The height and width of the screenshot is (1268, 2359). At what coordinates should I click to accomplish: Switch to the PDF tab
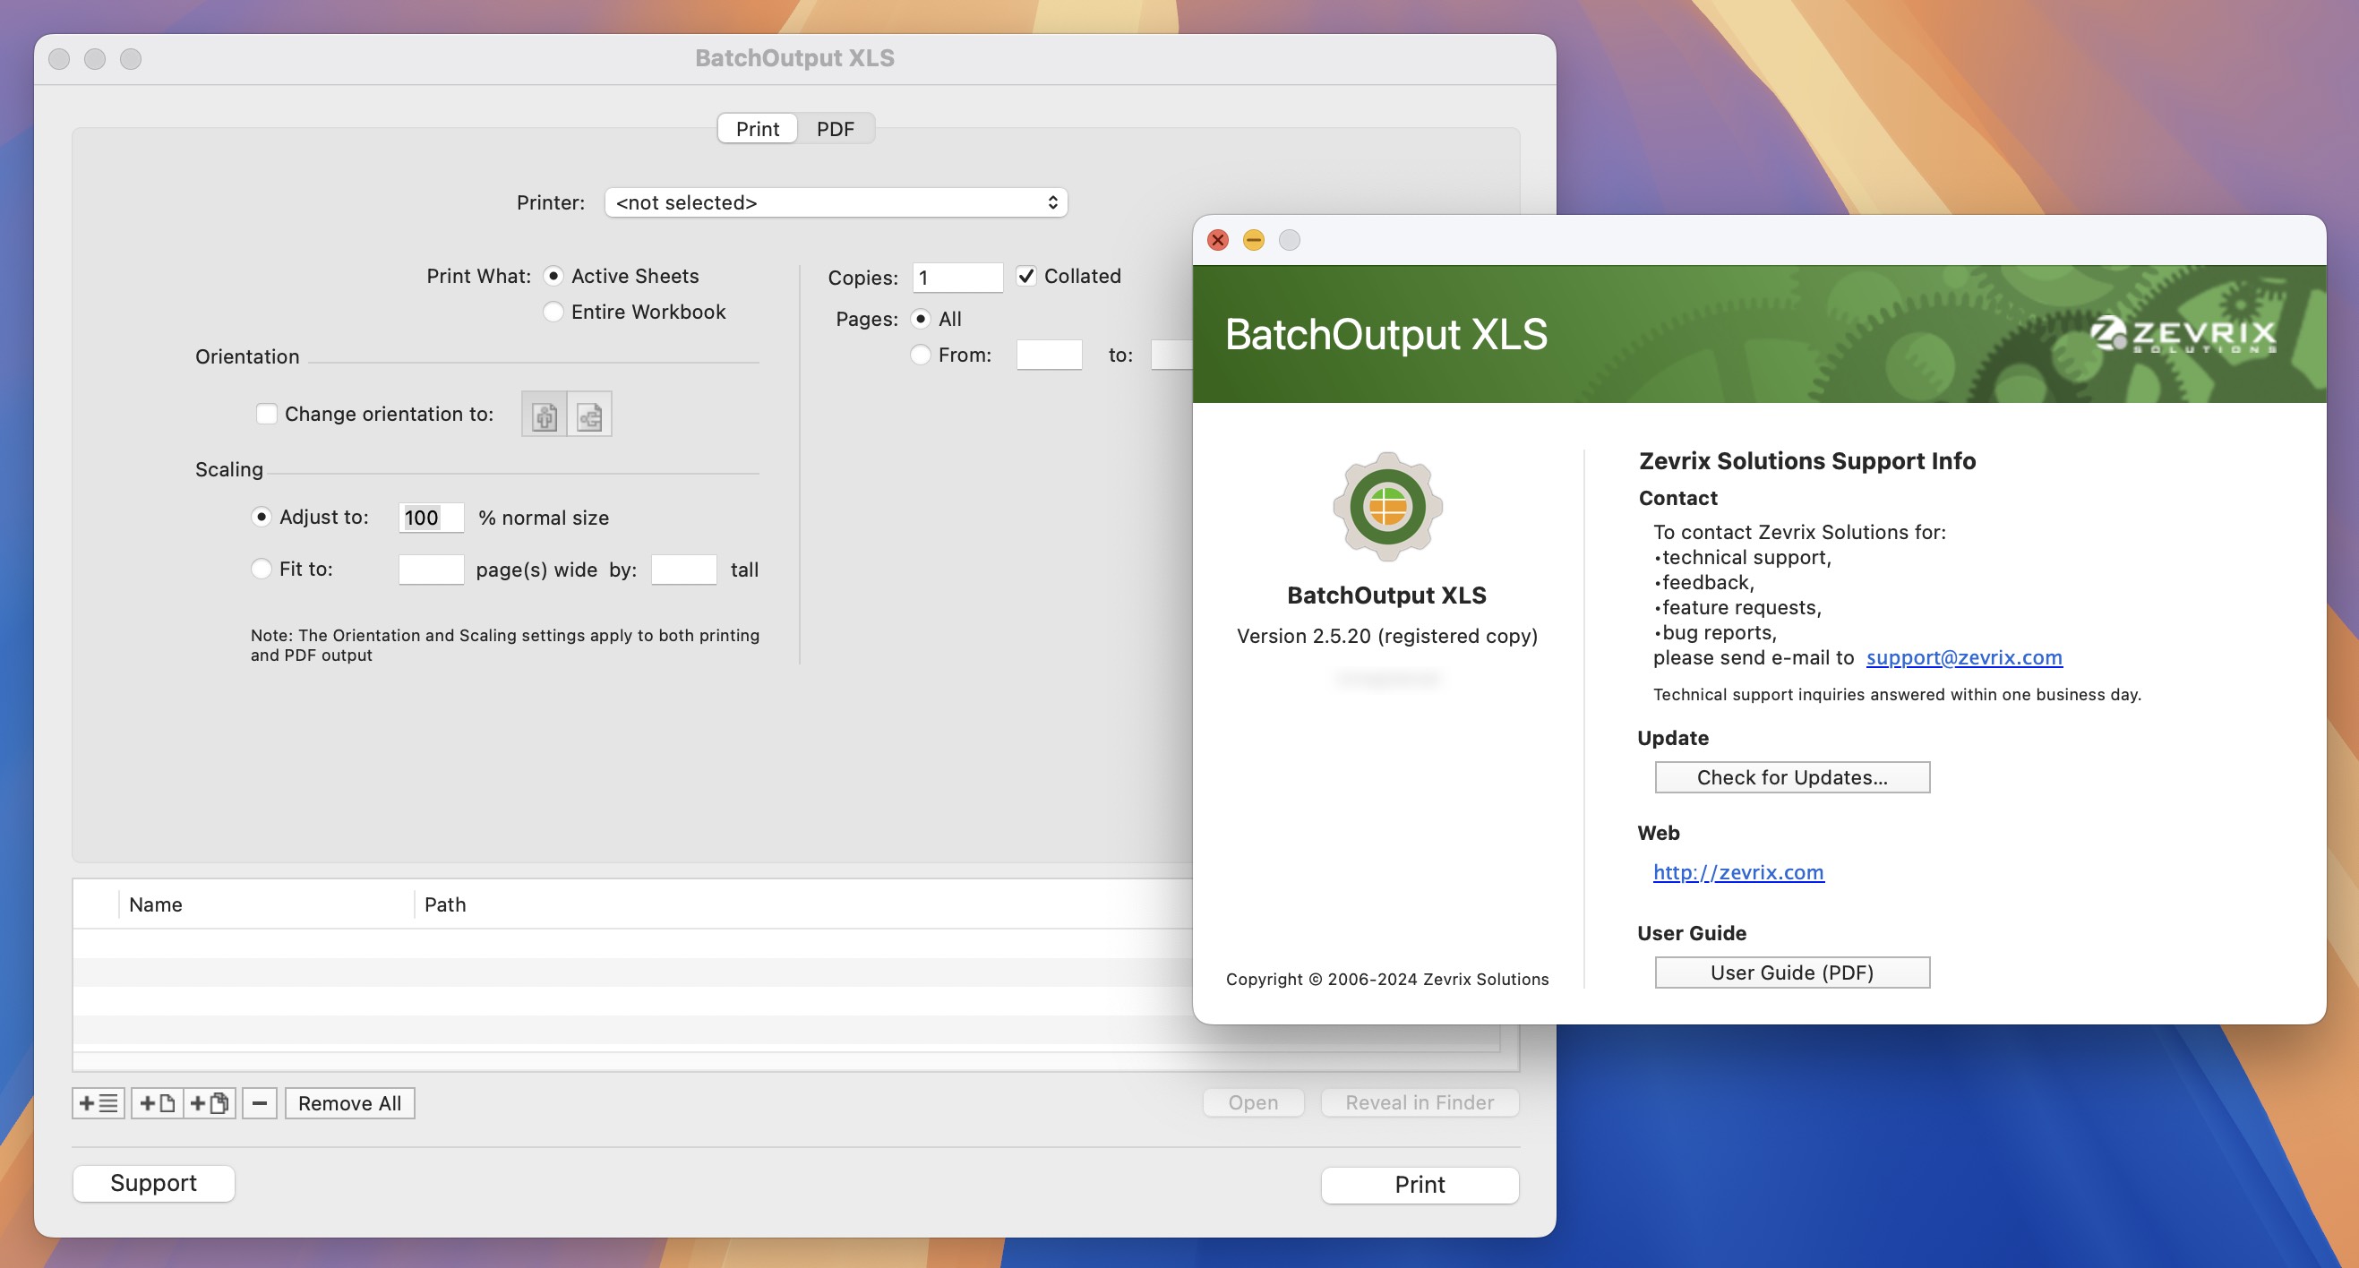coord(834,128)
